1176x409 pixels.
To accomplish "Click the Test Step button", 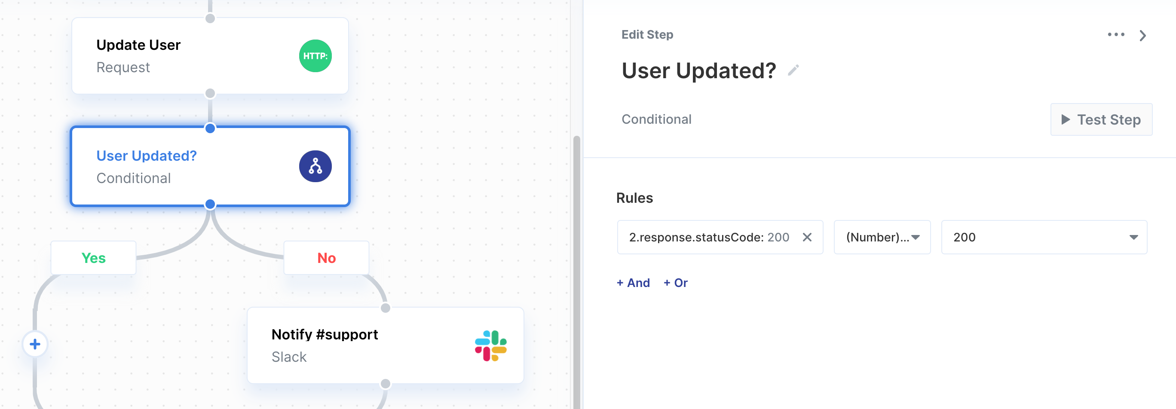I will coord(1101,119).
